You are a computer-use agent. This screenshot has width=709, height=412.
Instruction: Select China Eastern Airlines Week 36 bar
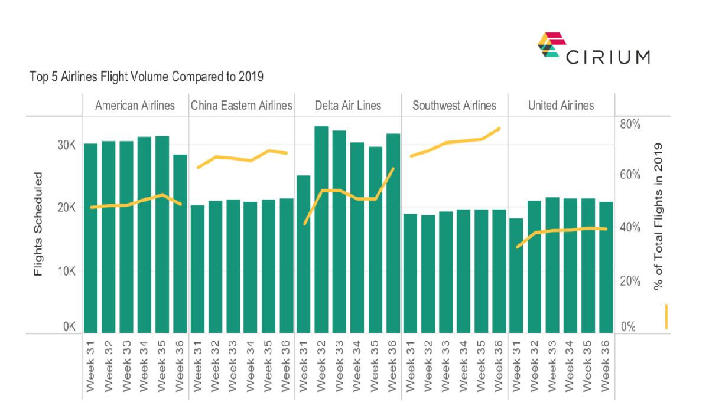[287, 266]
